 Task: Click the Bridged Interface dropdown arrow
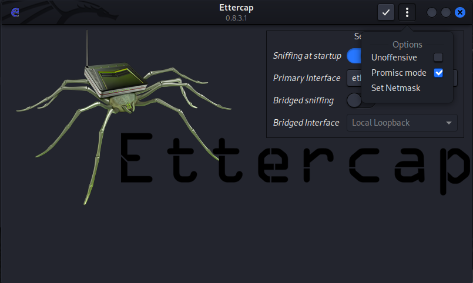[x=448, y=123]
